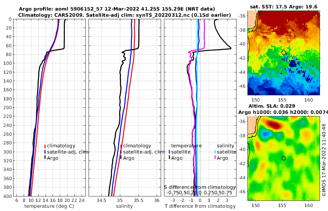Click the 'sat. SST: 17.5 Argo: 19.6' heading
328x211 pixels.
click(x=284, y=7)
